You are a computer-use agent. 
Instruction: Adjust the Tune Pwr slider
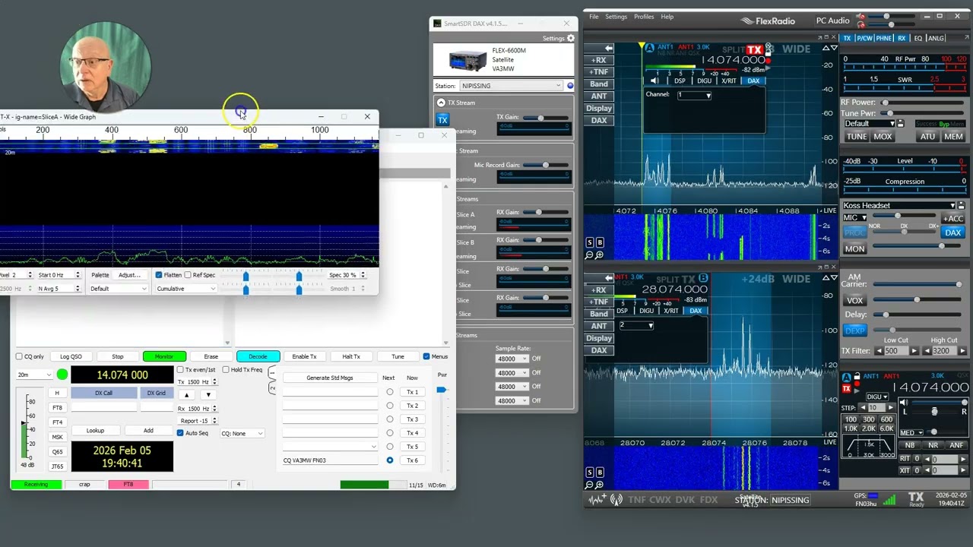pos(924,113)
